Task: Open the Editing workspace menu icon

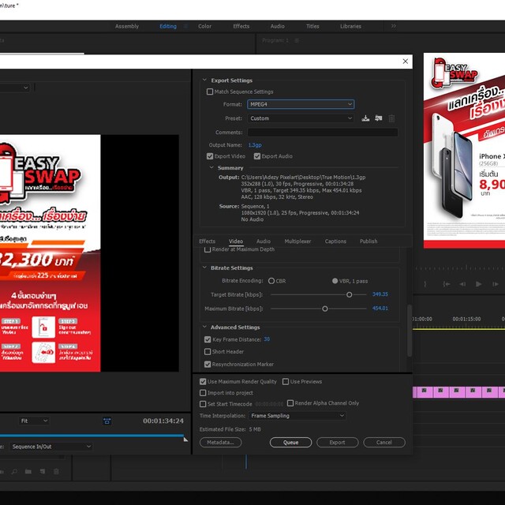Action: 185,26
